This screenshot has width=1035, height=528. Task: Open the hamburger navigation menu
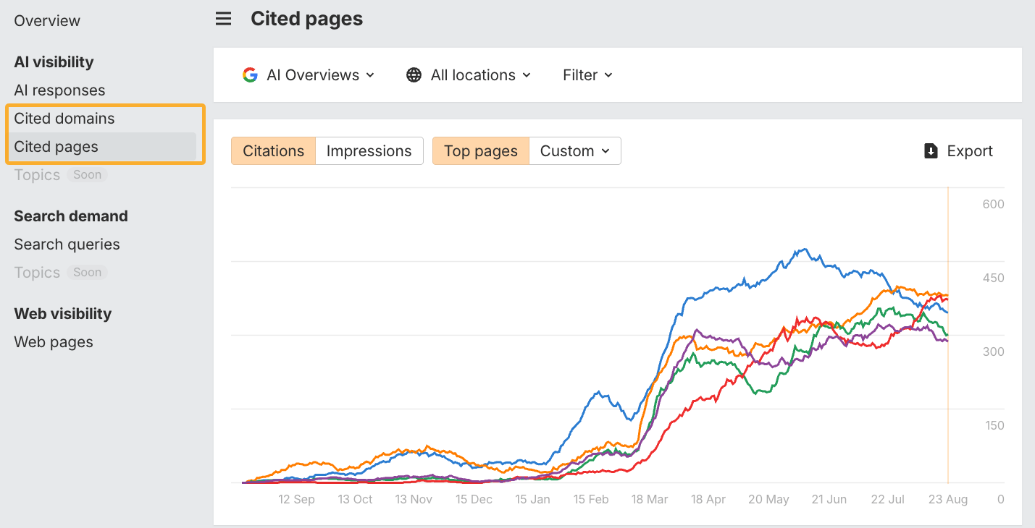pos(223,19)
